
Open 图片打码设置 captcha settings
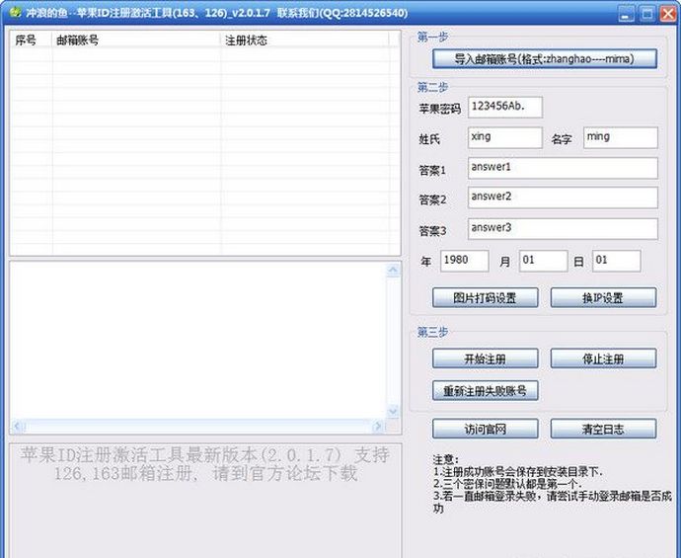(x=486, y=297)
